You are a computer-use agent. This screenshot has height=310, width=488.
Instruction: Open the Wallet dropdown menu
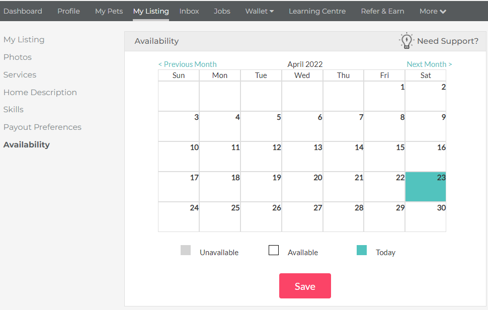pyautogui.click(x=259, y=11)
